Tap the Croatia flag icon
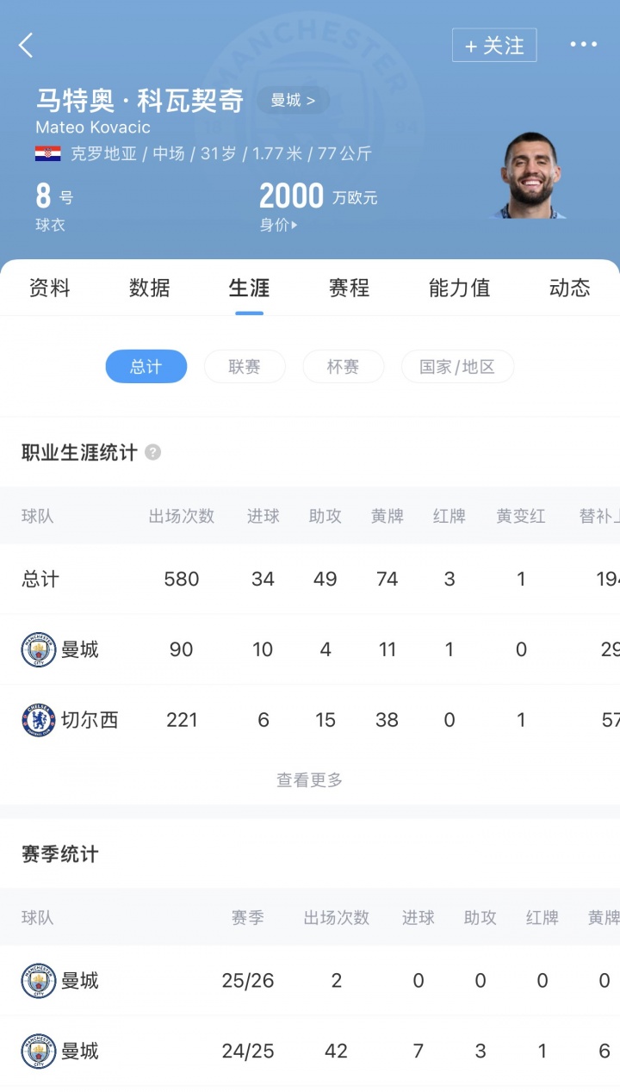Viewport: 620px width, 1092px height. click(47, 154)
